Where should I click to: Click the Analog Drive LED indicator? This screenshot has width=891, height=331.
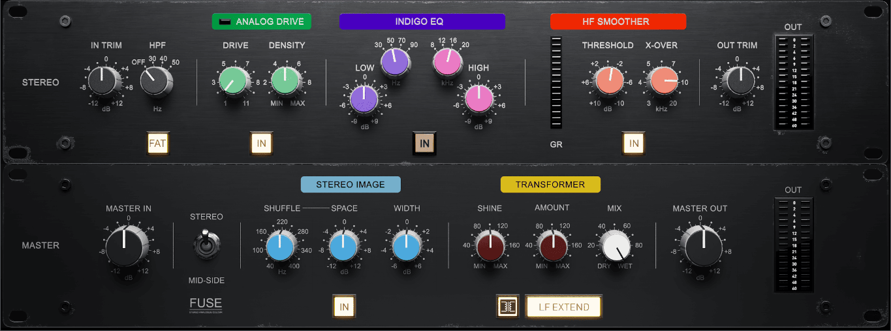coord(225,22)
